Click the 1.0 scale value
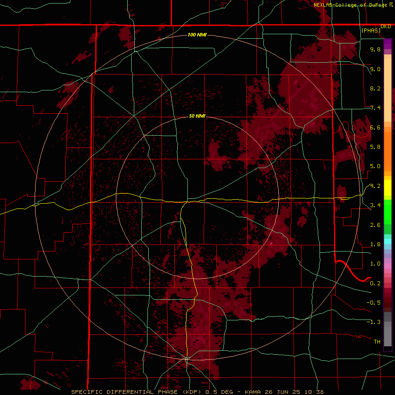 (375, 264)
